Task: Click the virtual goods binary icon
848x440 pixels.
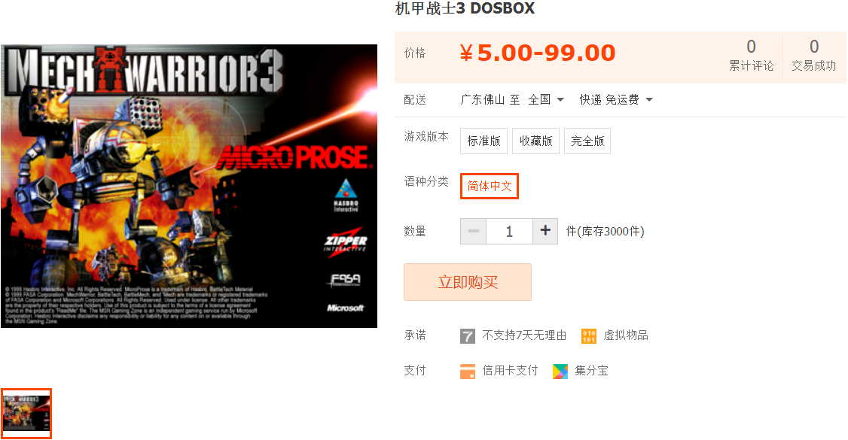Action: pos(589,336)
